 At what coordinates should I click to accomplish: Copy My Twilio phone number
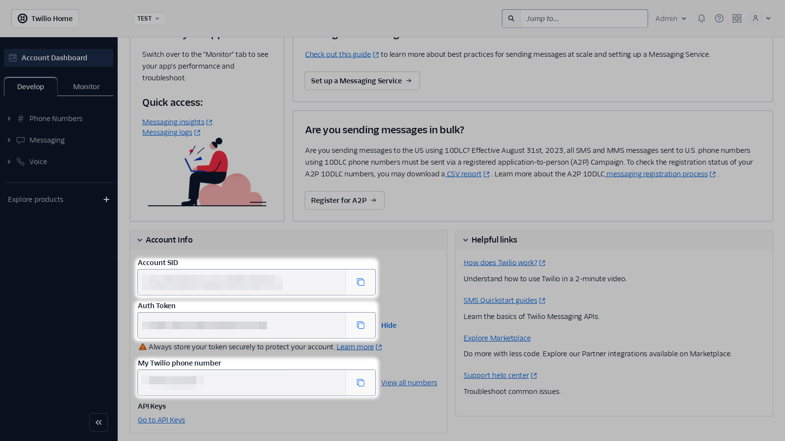click(x=361, y=383)
